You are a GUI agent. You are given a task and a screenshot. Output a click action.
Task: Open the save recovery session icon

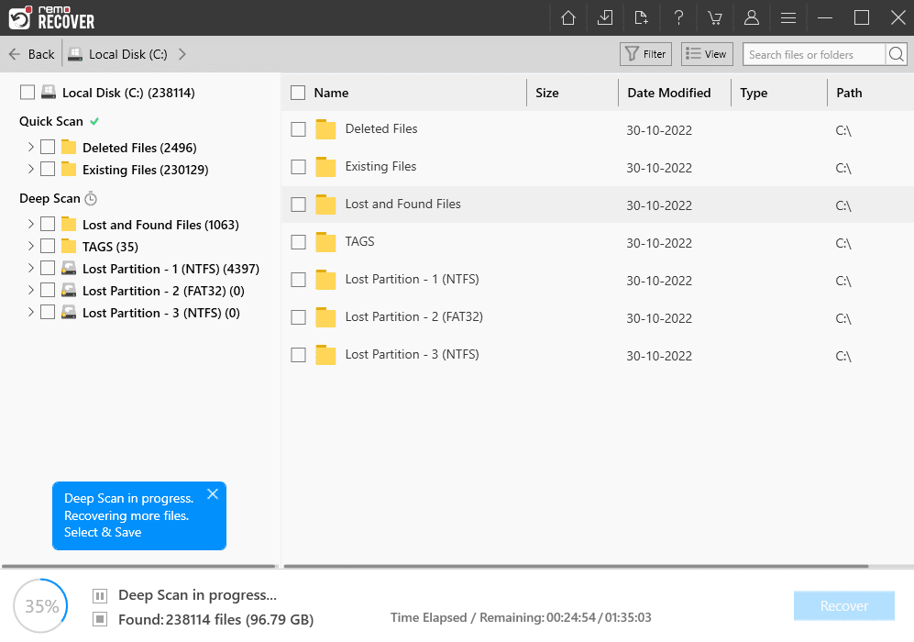(604, 17)
